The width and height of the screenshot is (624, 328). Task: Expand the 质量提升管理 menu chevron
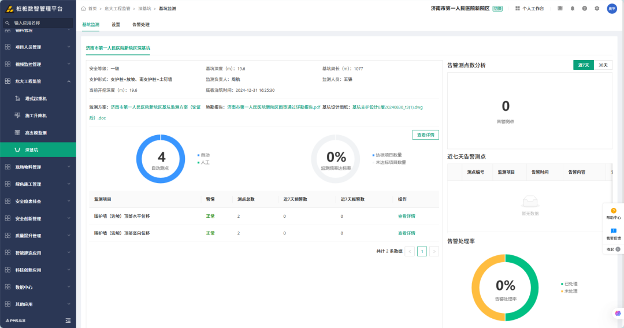(69, 236)
